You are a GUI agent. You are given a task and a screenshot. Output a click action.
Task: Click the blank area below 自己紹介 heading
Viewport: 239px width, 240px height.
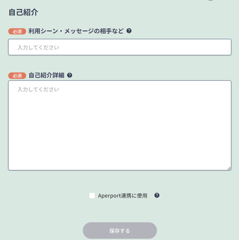(x=120, y=22)
